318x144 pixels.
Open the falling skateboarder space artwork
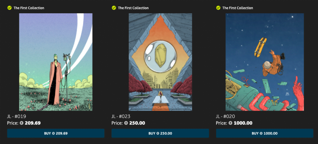[265, 62]
